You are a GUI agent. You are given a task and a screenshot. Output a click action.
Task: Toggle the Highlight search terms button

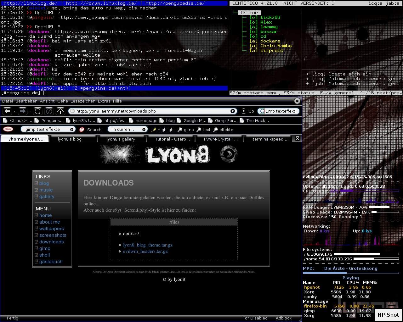163,130
